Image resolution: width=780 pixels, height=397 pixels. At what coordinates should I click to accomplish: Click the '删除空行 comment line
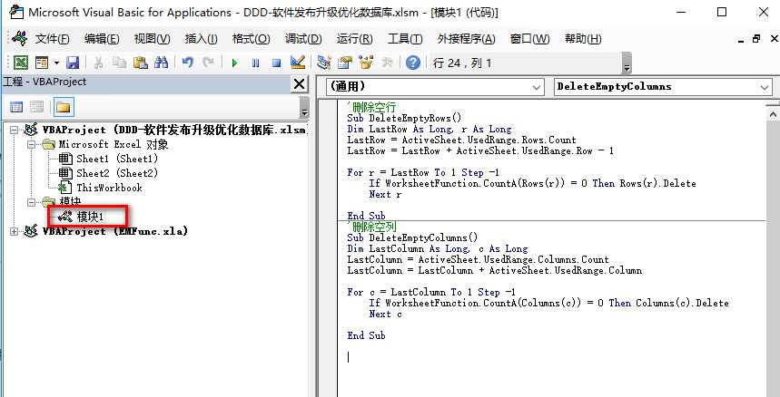[371, 107]
